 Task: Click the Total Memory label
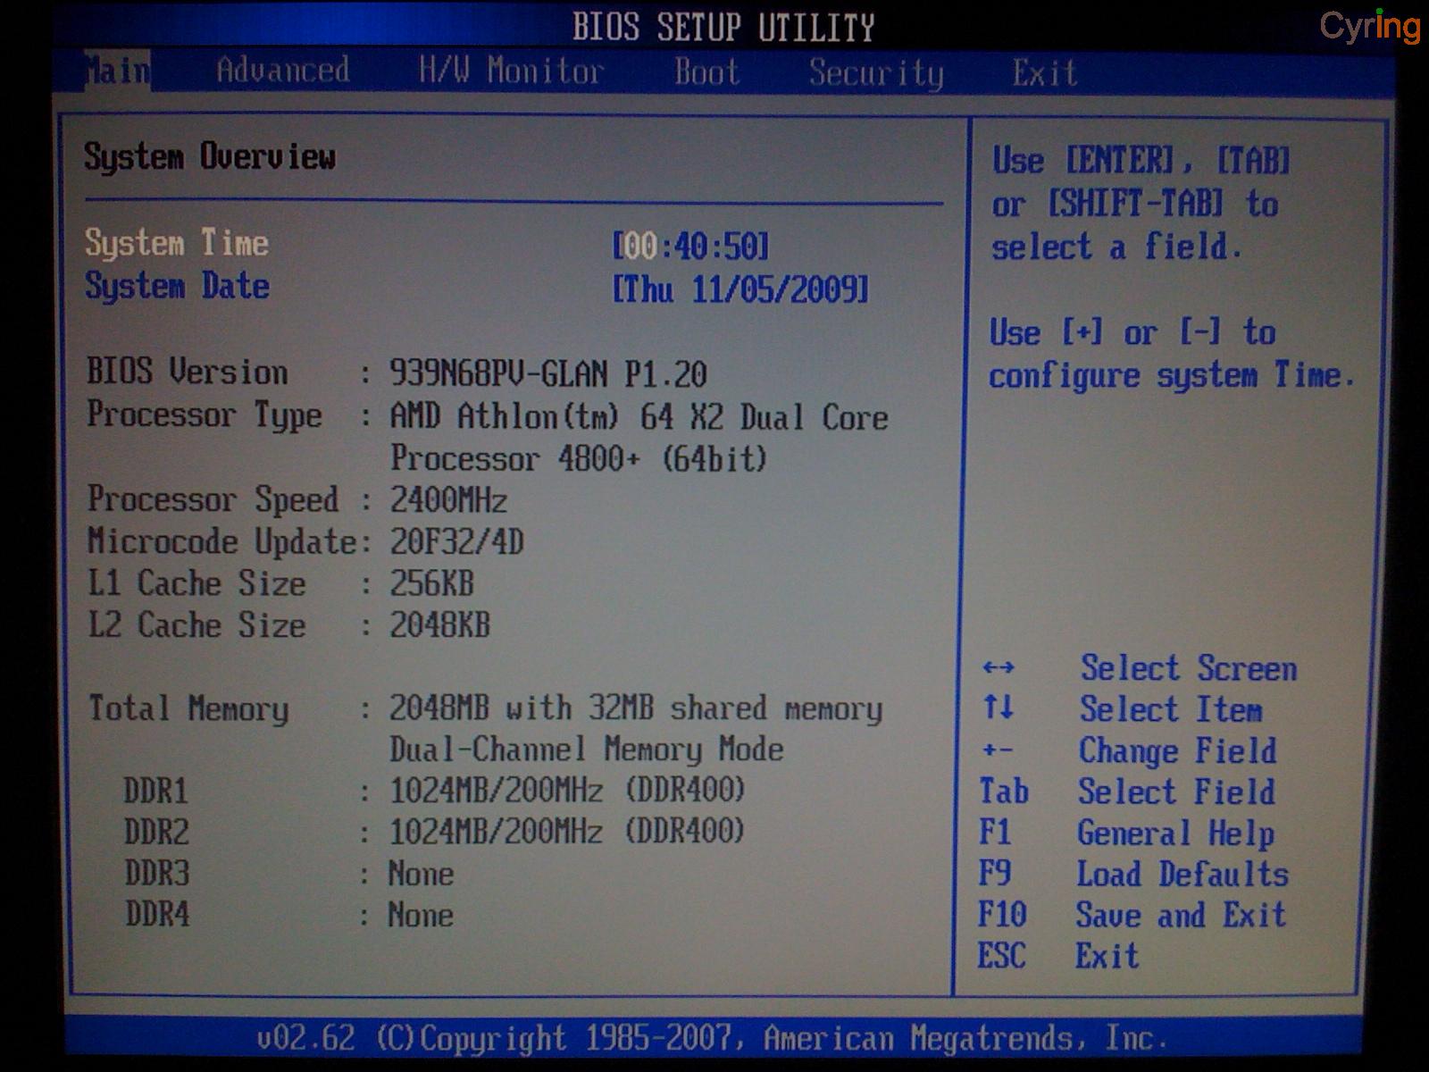(x=188, y=708)
